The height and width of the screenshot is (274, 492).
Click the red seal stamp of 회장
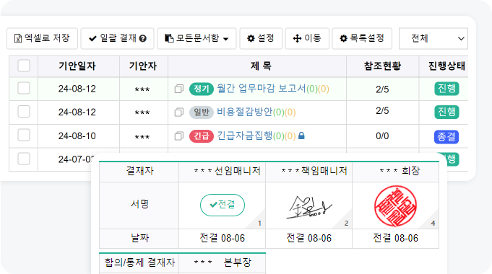pyautogui.click(x=395, y=206)
